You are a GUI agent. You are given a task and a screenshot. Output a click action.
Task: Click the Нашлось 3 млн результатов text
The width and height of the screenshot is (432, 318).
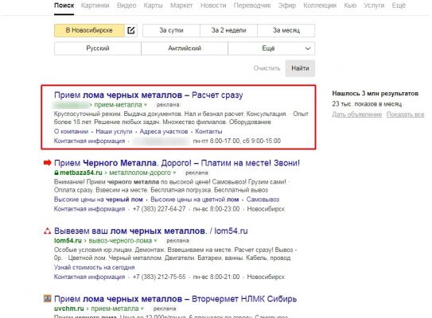click(x=375, y=94)
